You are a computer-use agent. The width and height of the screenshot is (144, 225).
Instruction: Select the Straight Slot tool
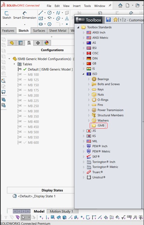coord(41,24)
